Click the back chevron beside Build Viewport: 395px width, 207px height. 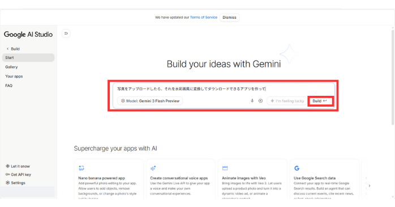[7, 49]
